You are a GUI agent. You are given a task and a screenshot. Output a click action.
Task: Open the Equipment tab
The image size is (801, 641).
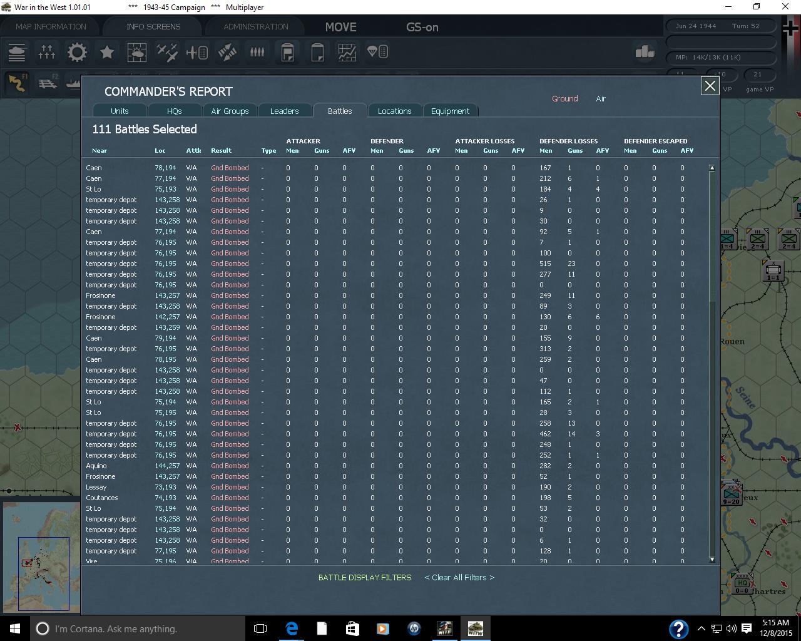pyautogui.click(x=450, y=111)
